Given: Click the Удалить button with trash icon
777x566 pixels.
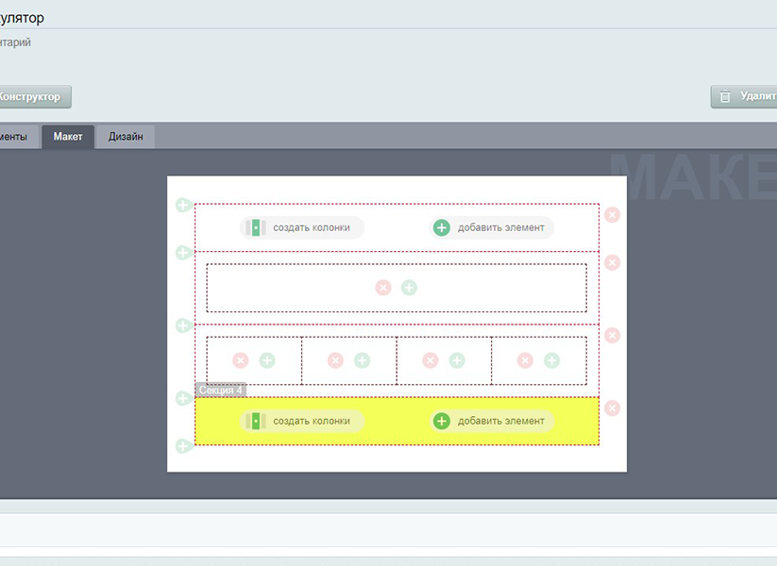Looking at the screenshot, I should pos(746,96).
